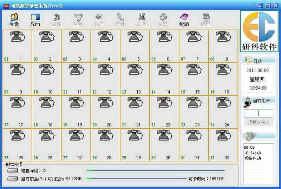Click the 磁盘阵列 D: usage bar
Screen dimensions: 281x189
point(155,171)
